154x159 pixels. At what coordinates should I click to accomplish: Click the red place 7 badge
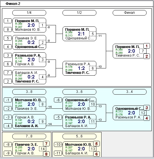(x=46, y=144)
